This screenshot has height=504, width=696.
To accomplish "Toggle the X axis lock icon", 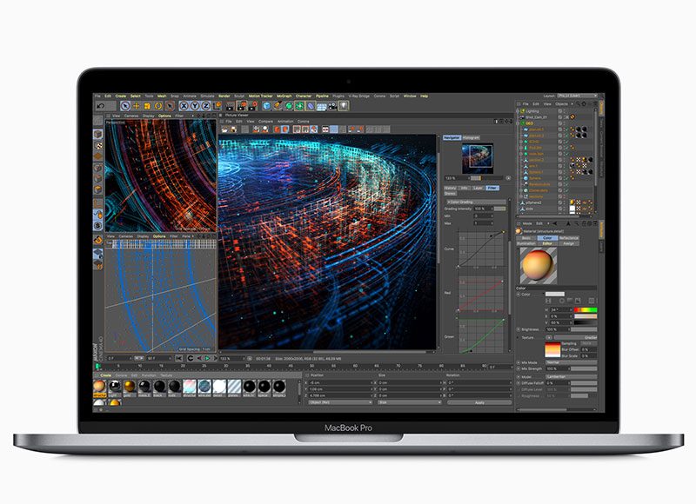I will (185, 105).
